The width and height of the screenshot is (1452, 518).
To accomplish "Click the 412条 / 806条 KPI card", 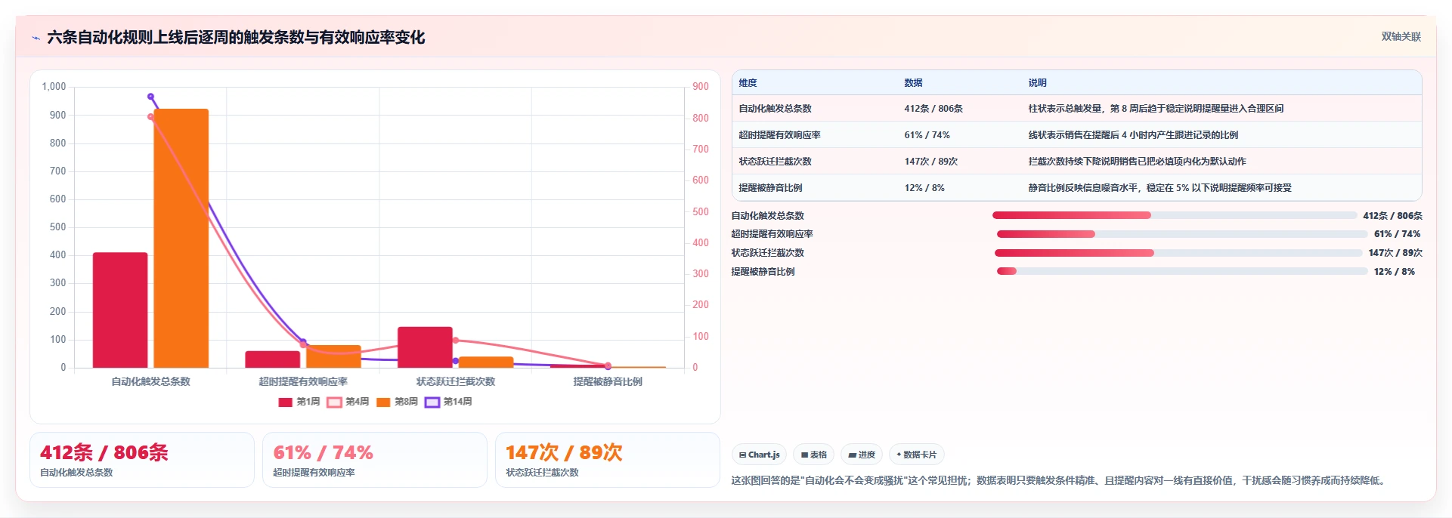I will (x=142, y=460).
